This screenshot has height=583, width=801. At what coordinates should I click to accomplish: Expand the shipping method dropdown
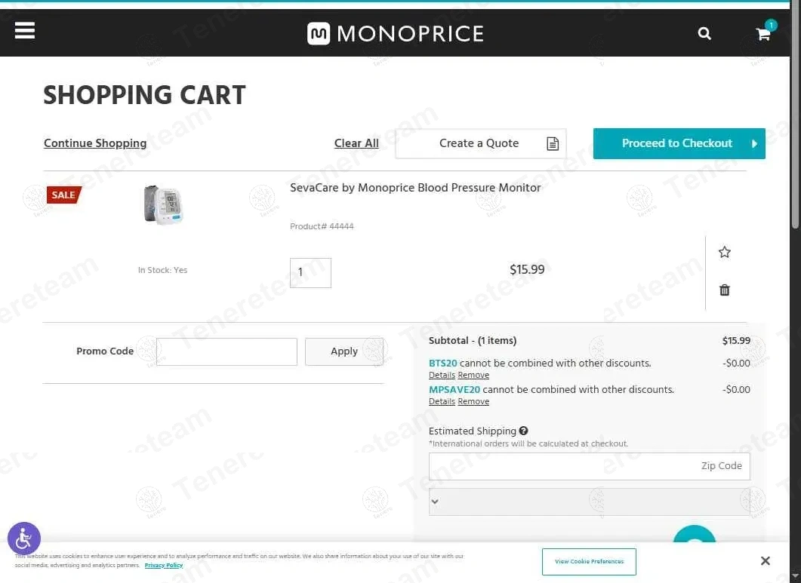589,502
